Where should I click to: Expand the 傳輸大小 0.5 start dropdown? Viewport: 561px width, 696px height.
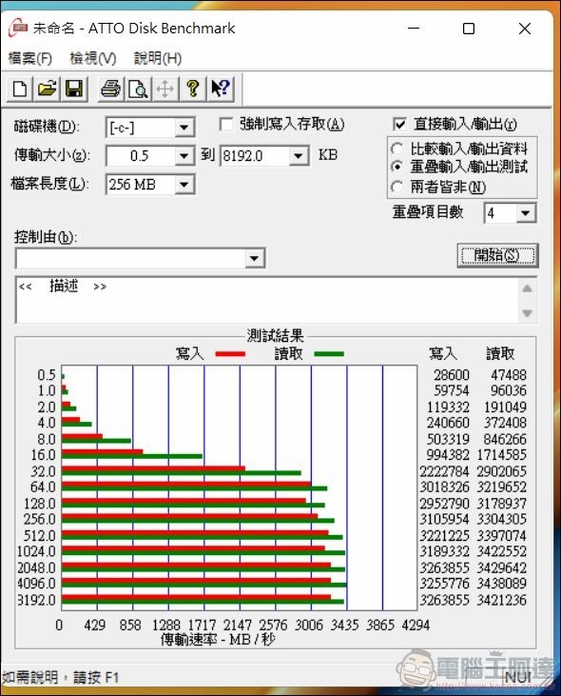pos(184,156)
